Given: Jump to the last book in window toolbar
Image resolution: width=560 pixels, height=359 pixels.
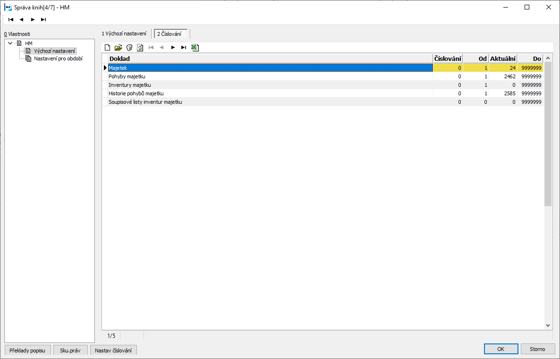Looking at the screenshot, I should 43,20.
